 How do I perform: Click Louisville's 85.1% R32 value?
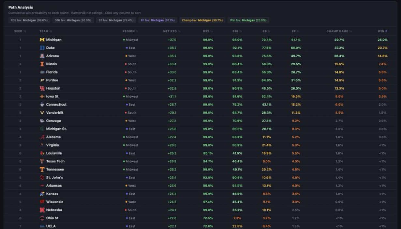(208, 153)
